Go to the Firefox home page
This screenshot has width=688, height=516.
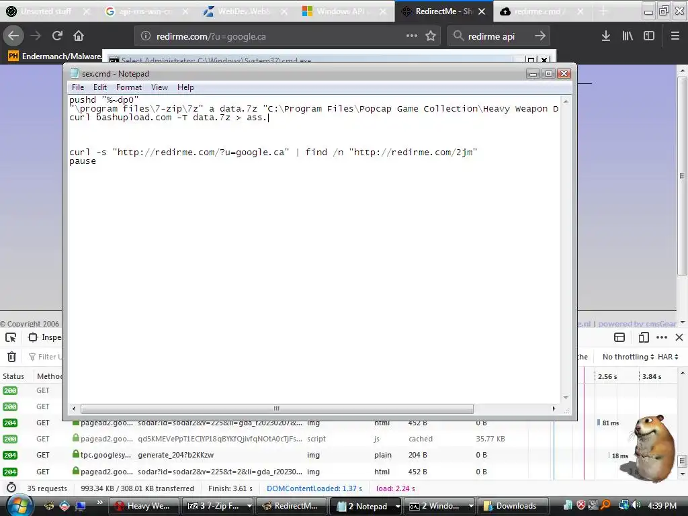(79, 36)
